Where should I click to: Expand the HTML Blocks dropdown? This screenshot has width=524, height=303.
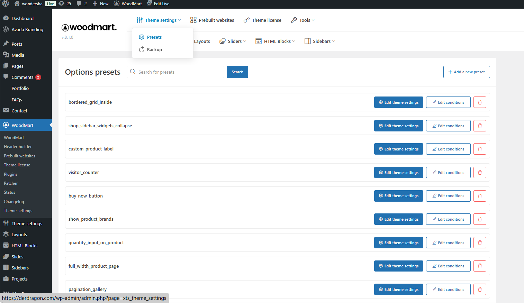tap(275, 41)
